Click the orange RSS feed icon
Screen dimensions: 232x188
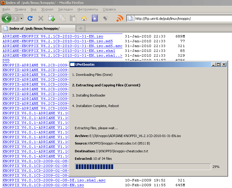[x=120, y=18]
